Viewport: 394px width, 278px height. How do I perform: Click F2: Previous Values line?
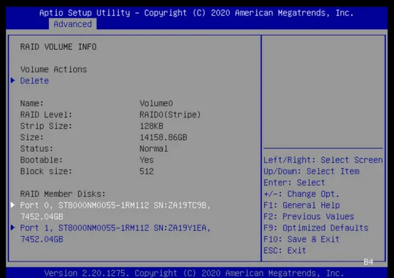(x=309, y=216)
